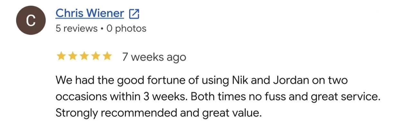Image resolution: width=415 pixels, height=130 pixels.
Task: Open the Chris Wiener profile link
Action: (90, 13)
